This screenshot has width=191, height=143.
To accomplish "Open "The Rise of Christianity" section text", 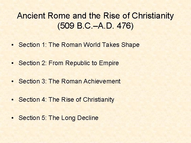I will (81, 100).
